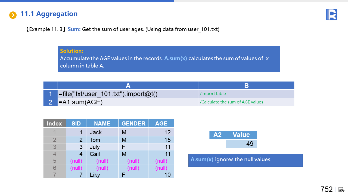Click the result value 49
This screenshot has width=348, height=196.
coord(241,144)
